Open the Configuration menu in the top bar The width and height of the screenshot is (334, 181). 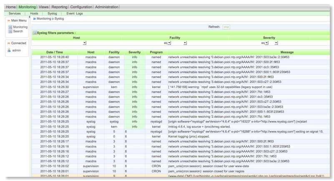[x=81, y=7]
